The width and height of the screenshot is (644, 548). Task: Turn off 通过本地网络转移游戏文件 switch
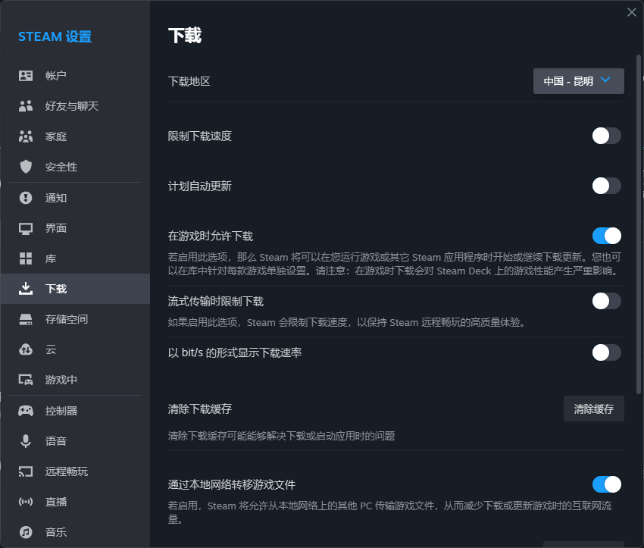[x=606, y=484]
